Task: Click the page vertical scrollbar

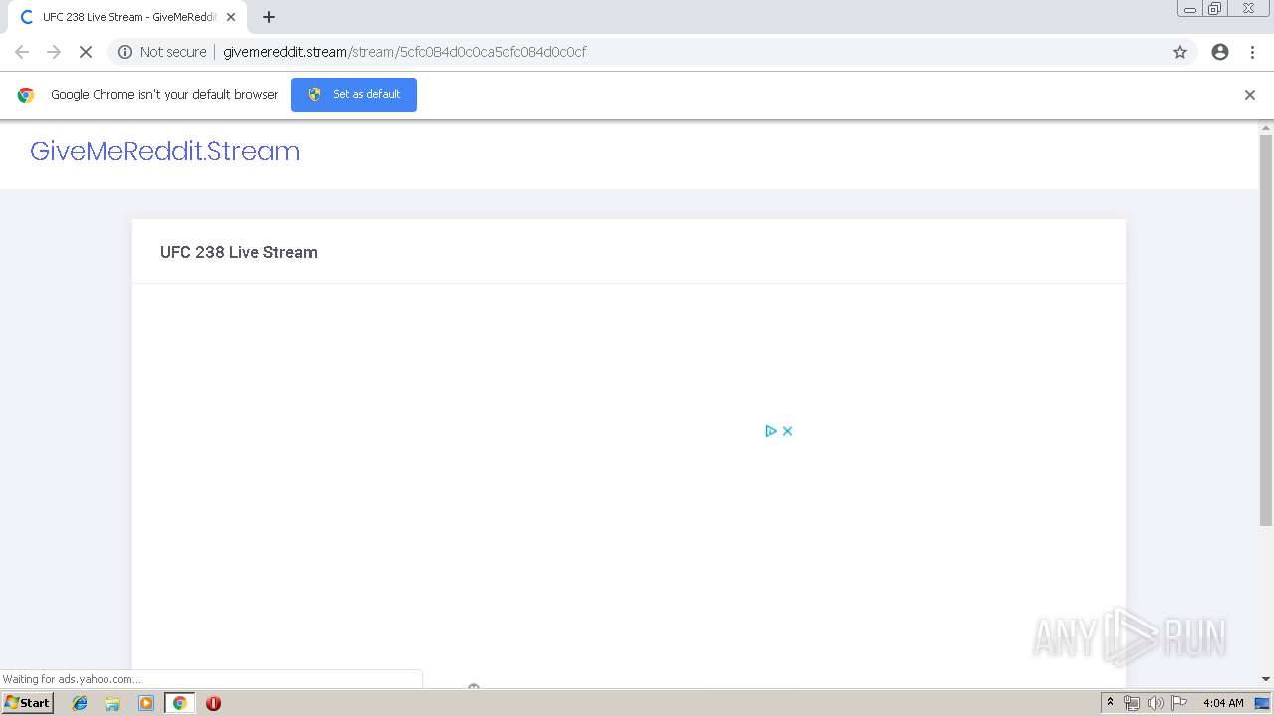Action: point(1266,328)
